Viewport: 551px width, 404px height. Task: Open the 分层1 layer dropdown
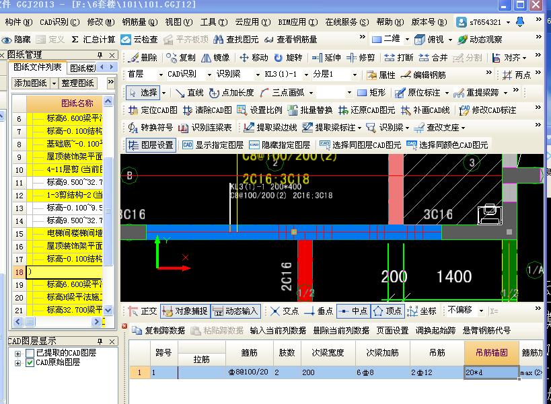355,75
